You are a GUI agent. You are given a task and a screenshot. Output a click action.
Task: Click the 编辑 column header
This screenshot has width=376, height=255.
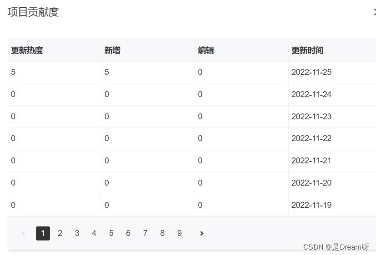point(206,50)
